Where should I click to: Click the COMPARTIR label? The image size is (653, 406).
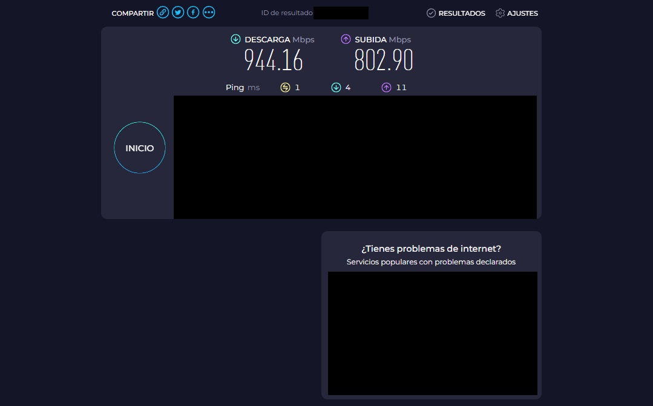pos(133,13)
